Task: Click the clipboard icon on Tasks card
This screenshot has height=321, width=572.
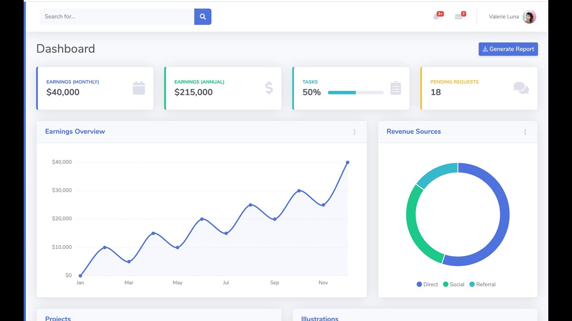Action: (x=395, y=88)
